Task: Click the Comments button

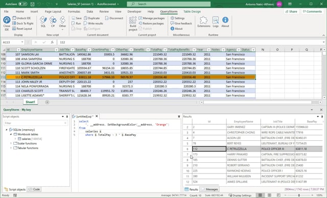Action: 312,11
